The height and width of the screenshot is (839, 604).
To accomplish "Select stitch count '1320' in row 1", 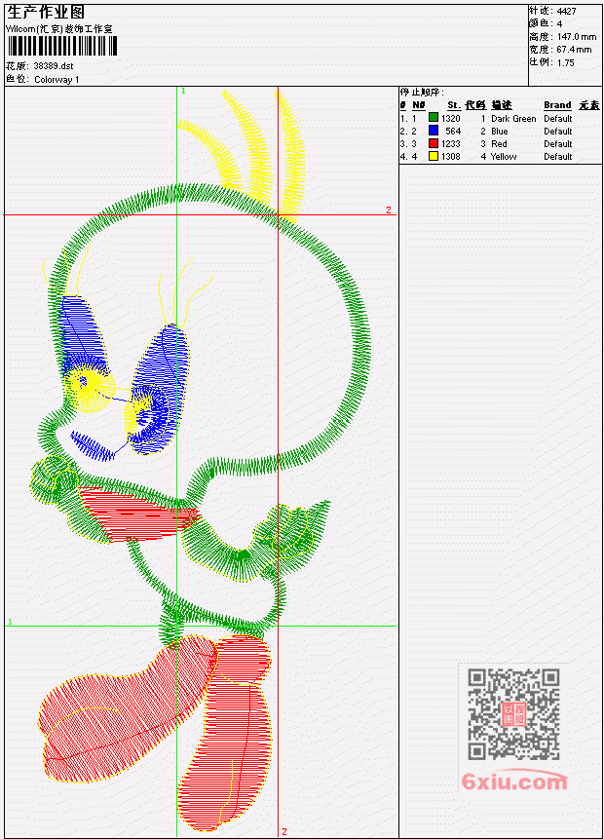I will [450, 118].
